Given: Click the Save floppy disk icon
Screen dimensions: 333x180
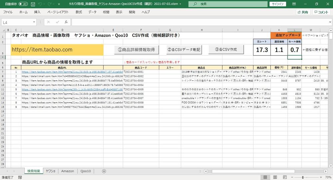Looking at the screenshot, I should tap(33, 4).
